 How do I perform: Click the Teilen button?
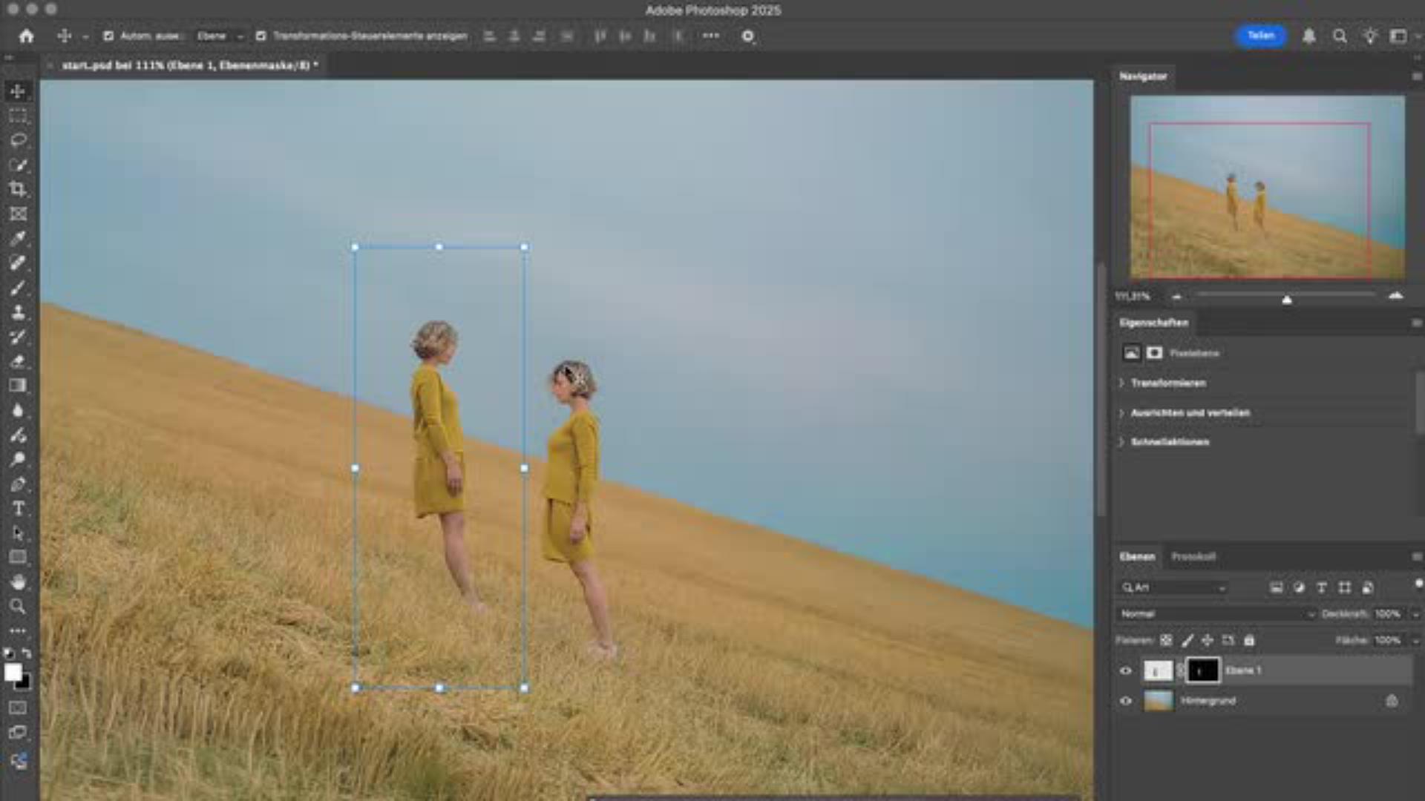(1260, 36)
